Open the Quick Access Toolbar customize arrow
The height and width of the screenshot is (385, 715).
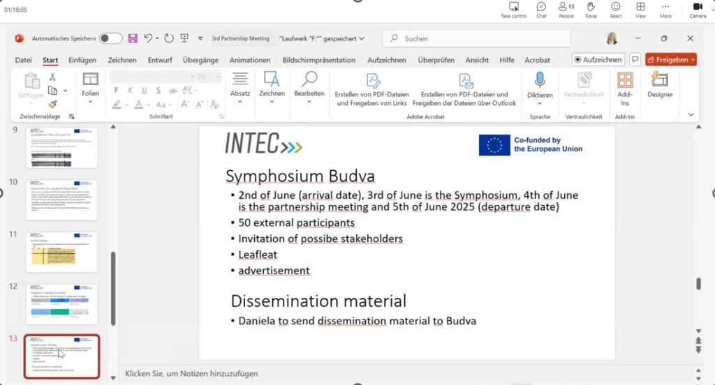coord(200,39)
